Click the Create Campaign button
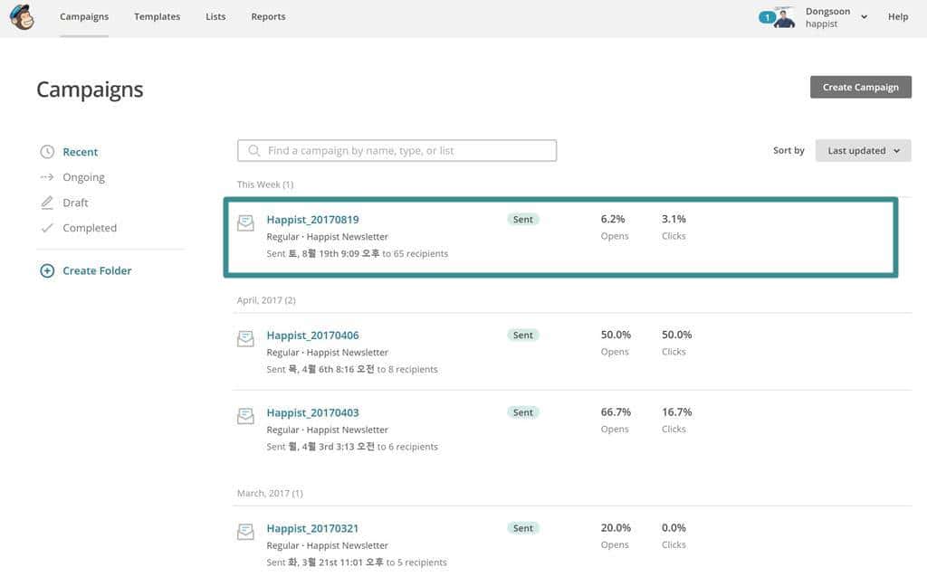 click(x=860, y=87)
